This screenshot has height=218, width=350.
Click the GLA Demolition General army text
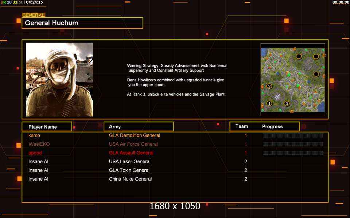point(135,135)
